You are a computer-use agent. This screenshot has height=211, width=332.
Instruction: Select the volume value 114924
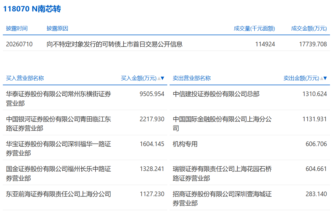click(x=265, y=44)
